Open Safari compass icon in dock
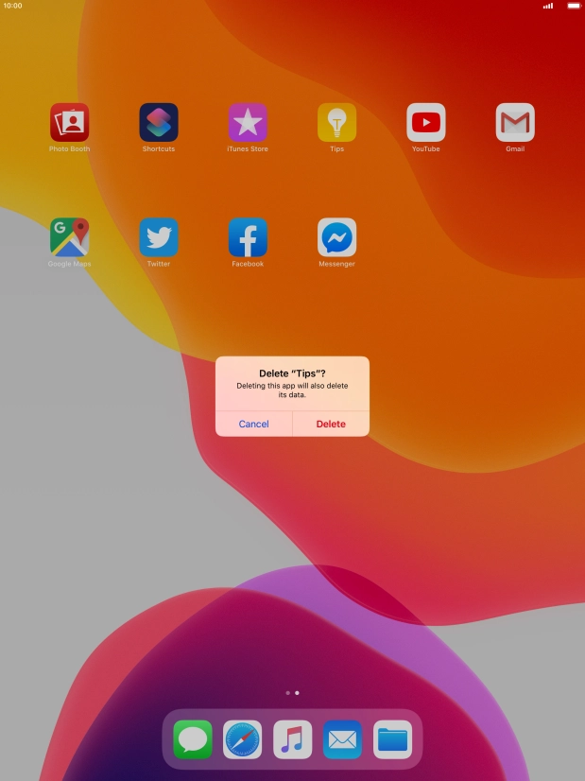The image size is (585, 781). click(x=243, y=739)
